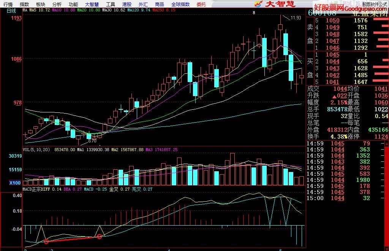Click the 大智慧 logo icon
This screenshot has width=389, height=251.
[x=258, y=4]
